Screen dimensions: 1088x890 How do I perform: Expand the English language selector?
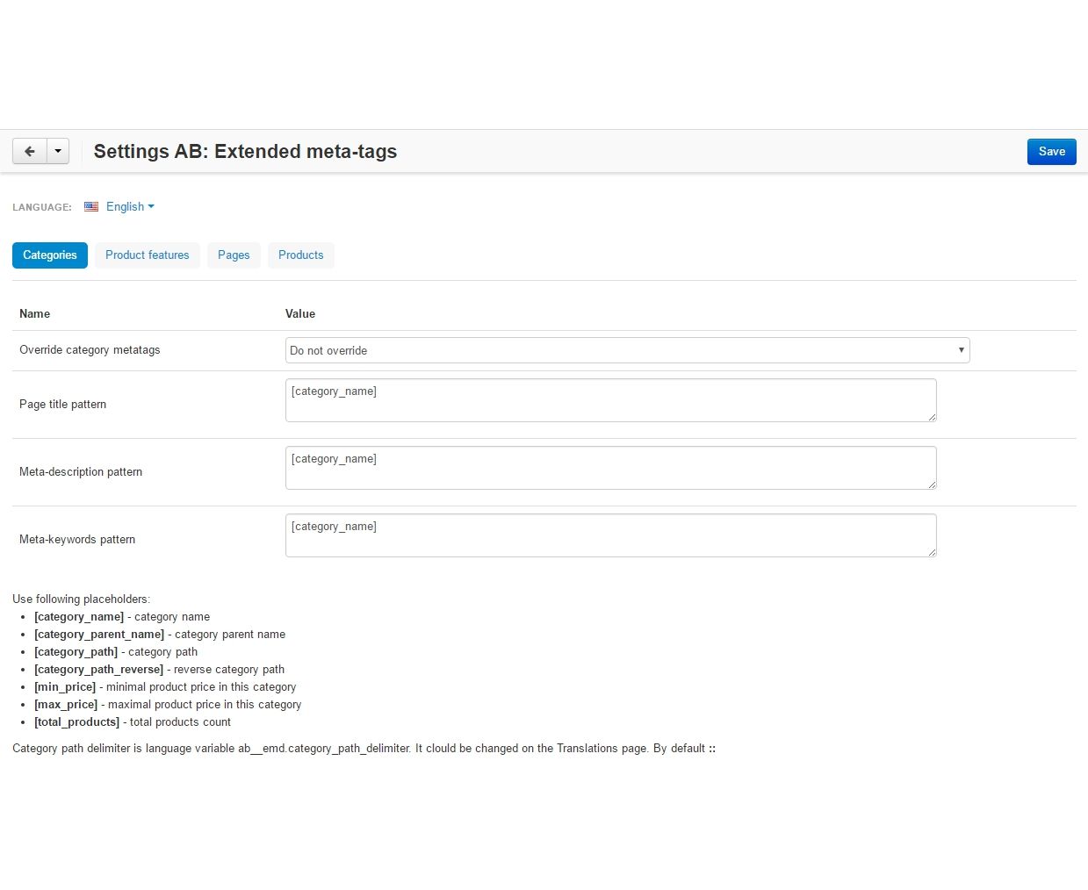(x=130, y=207)
